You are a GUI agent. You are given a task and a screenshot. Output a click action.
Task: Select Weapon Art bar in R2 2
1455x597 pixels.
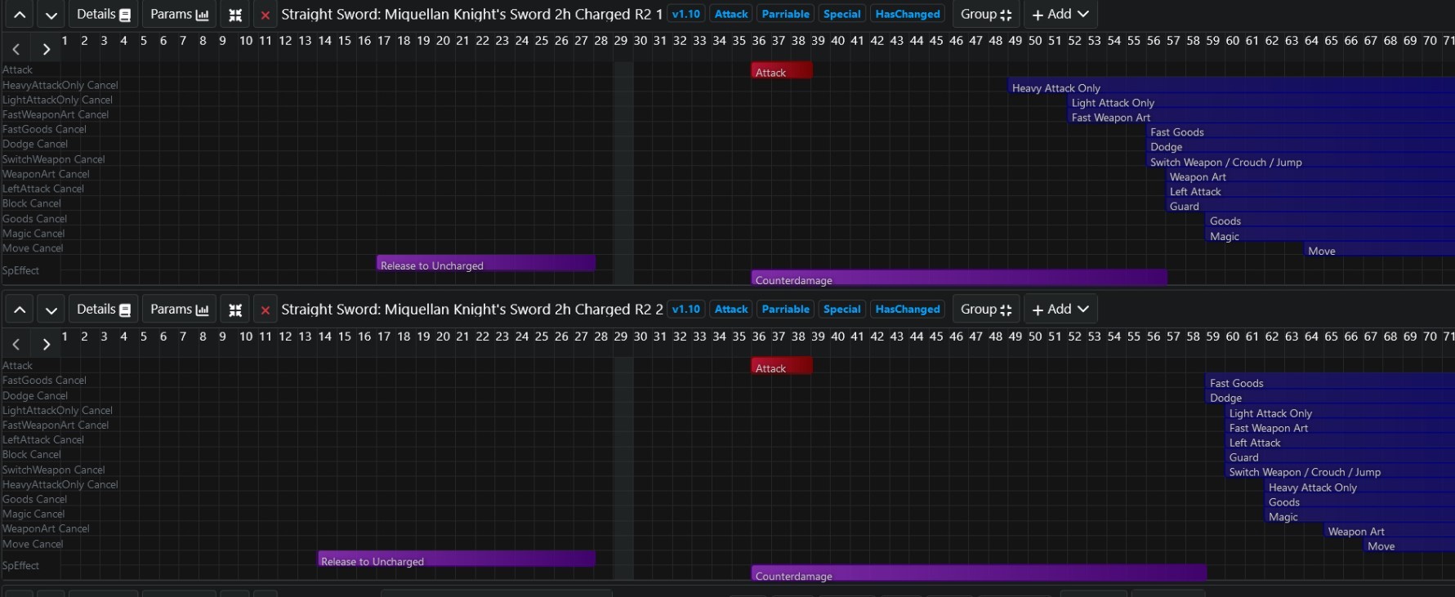click(1390, 530)
